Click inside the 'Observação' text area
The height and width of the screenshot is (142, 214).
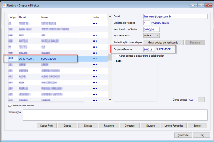[115, 115]
